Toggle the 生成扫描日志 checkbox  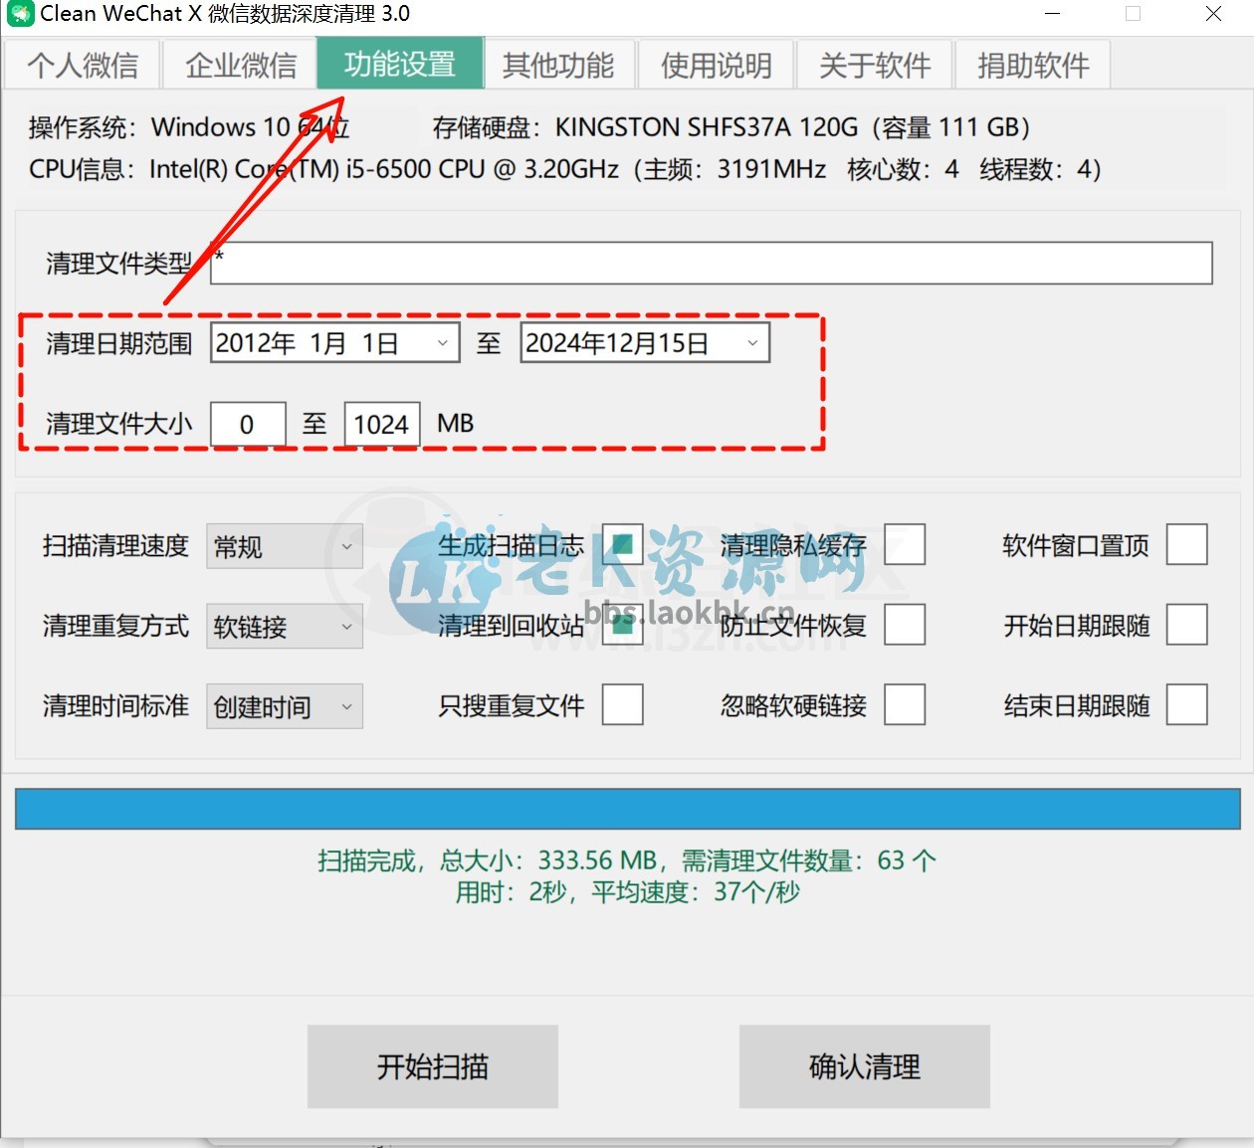(x=623, y=544)
